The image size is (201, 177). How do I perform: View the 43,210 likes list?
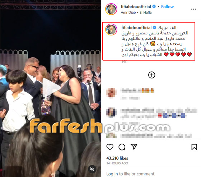pos(117,158)
